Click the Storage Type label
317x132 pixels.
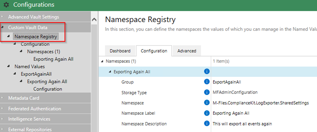coord(134,93)
